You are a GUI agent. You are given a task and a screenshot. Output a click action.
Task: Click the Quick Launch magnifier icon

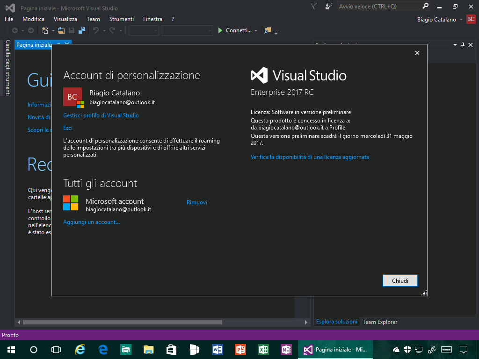[425, 6]
